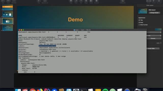Open the Media insert menu
The width and height of the screenshot is (163, 91).
tap(91, 1)
